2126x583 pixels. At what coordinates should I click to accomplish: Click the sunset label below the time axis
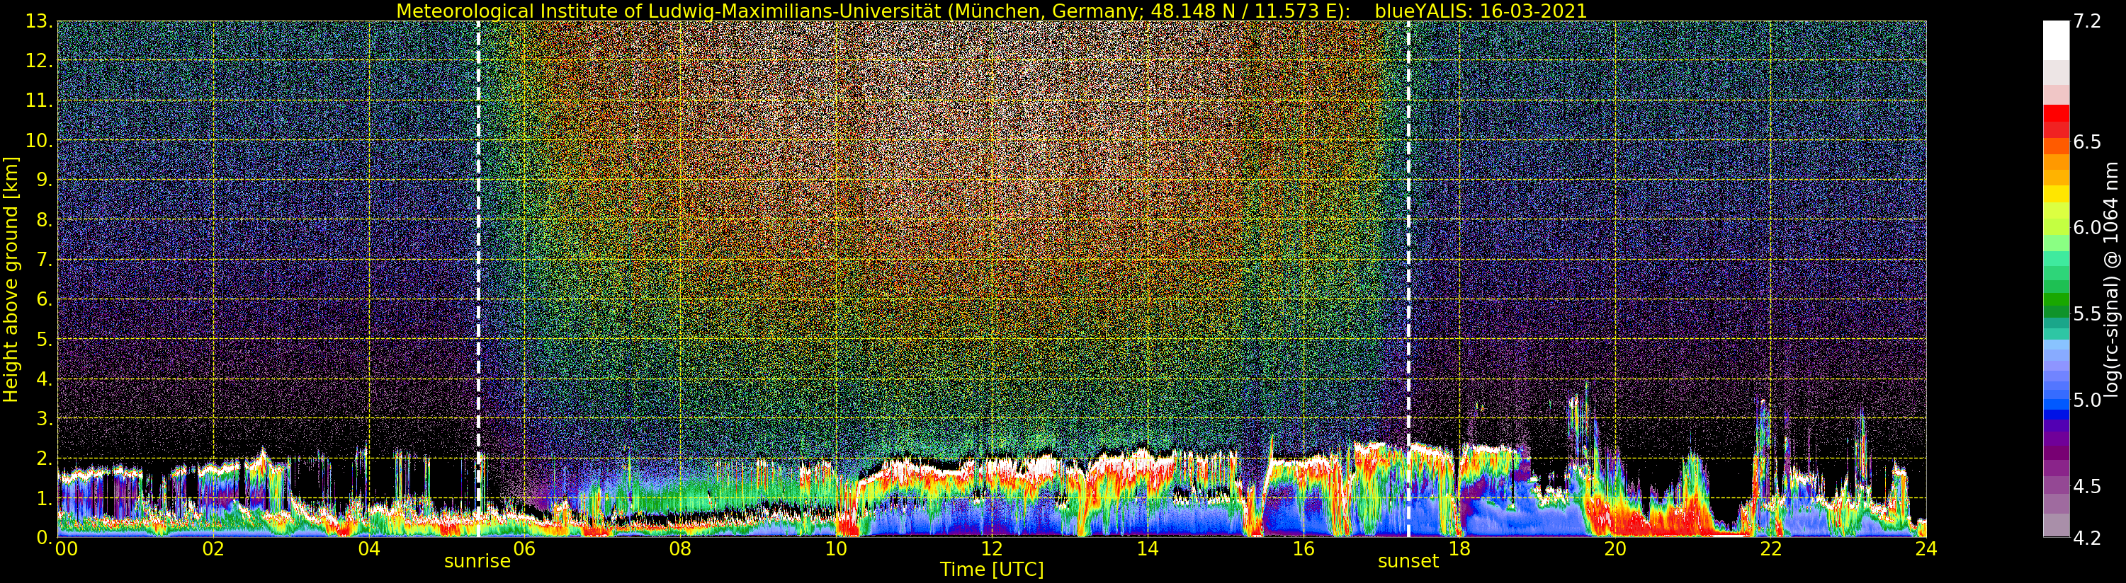point(1408,562)
